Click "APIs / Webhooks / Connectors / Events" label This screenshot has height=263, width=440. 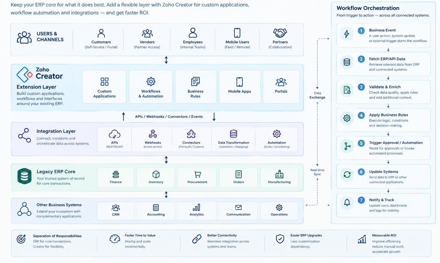(x=169, y=117)
